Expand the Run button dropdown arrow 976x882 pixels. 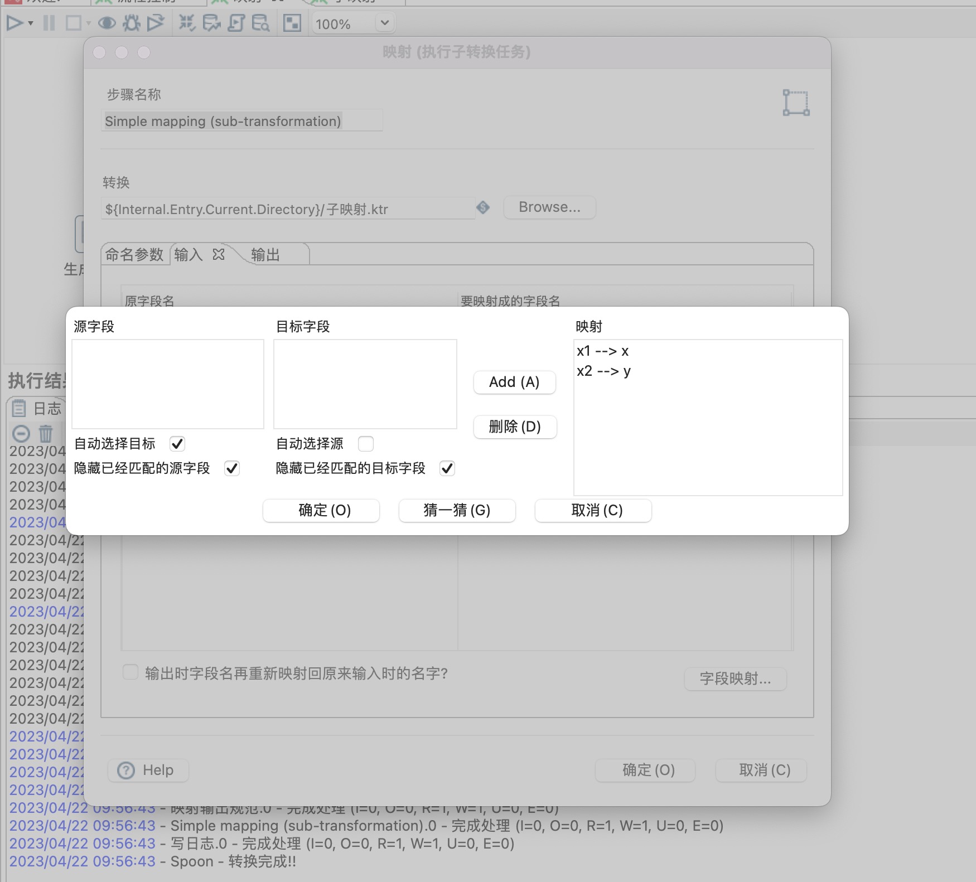click(x=31, y=23)
